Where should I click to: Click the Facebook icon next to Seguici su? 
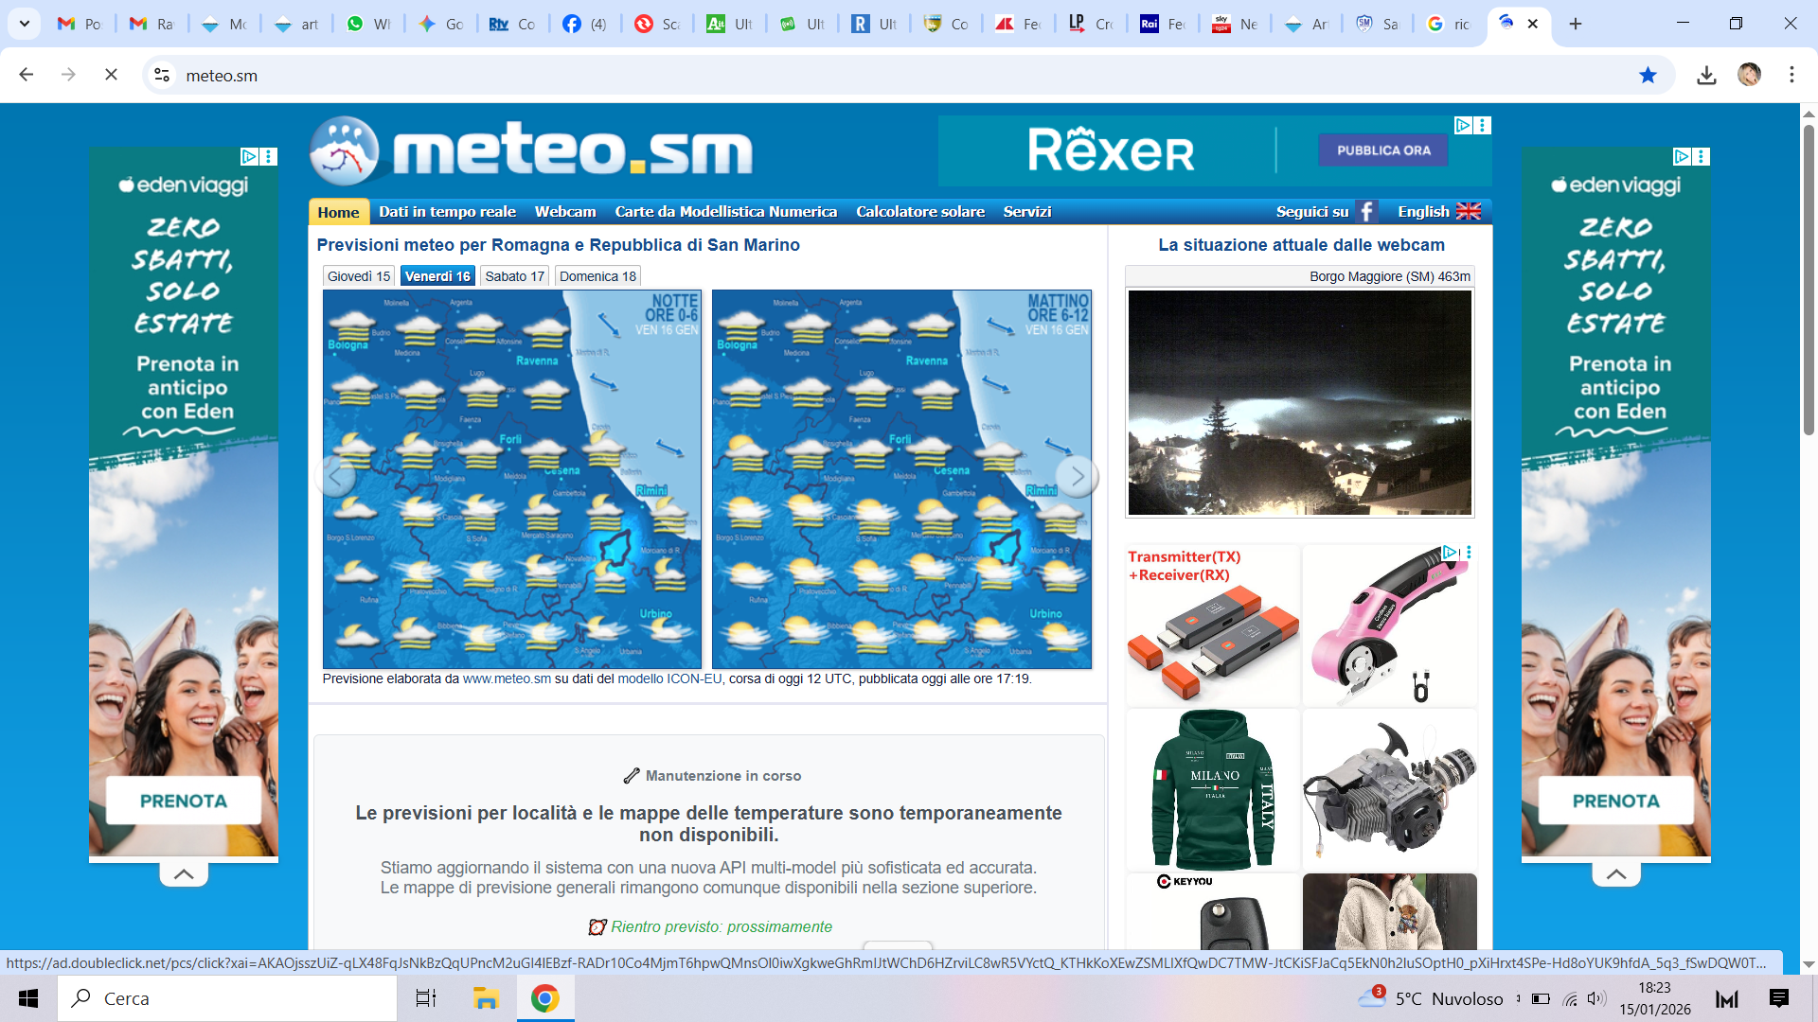(1365, 211)
